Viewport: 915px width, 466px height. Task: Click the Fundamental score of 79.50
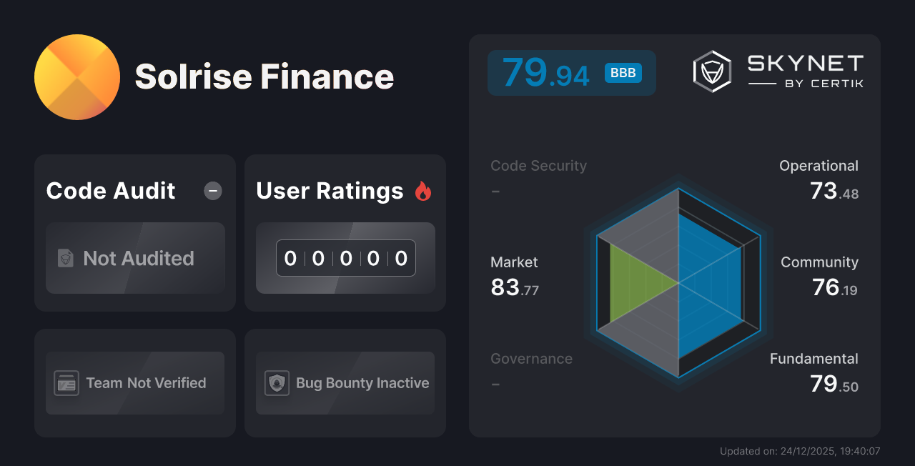(834, 385)
